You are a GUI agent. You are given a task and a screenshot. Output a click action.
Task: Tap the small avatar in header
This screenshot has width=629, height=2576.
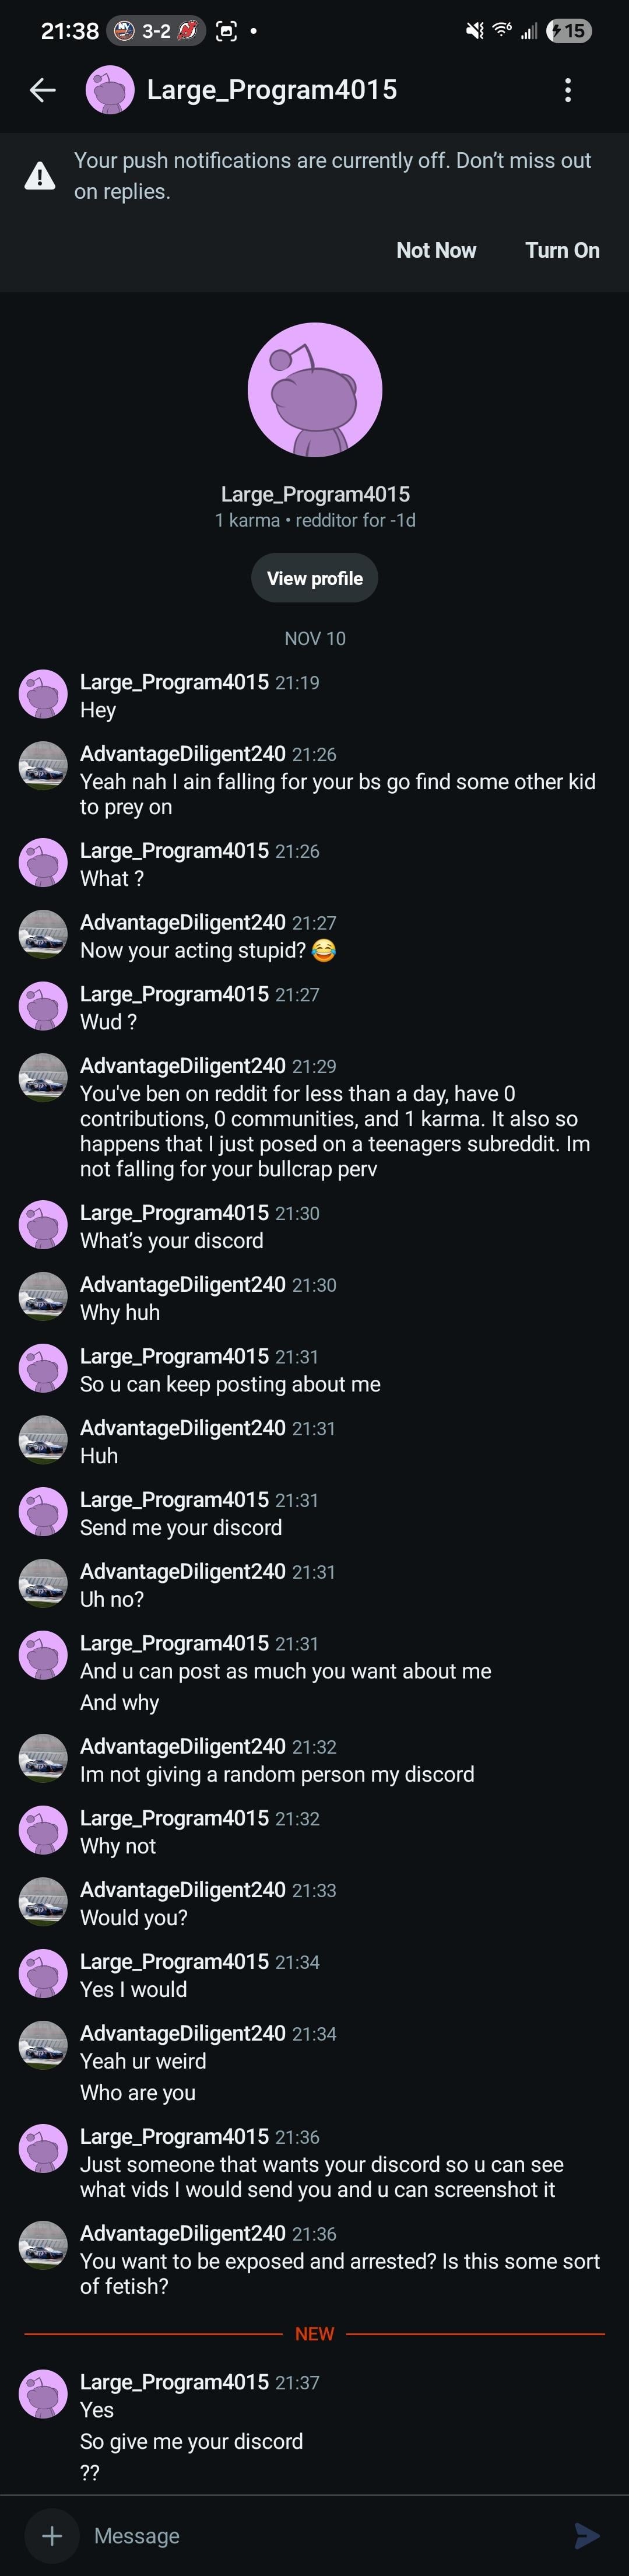[110, 90]
